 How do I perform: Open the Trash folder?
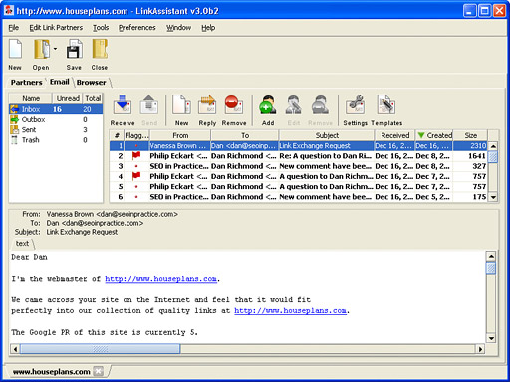click(x=56, y=140)
